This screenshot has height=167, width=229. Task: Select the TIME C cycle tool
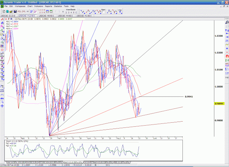2,78
